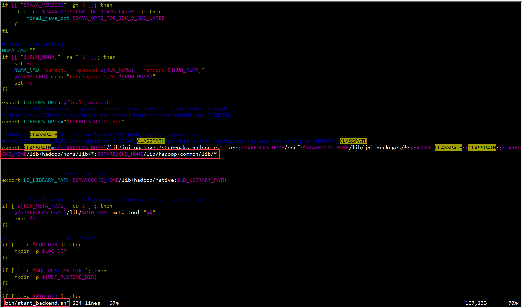
Task: Click highlighted CLASSPATH in "HADOOP_CLASSPATH defined" comment
Action: pos(43,135)
